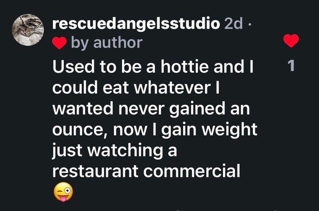319x211 pixels.
Task: Tap the "by author" label
Action: point(107,43)
